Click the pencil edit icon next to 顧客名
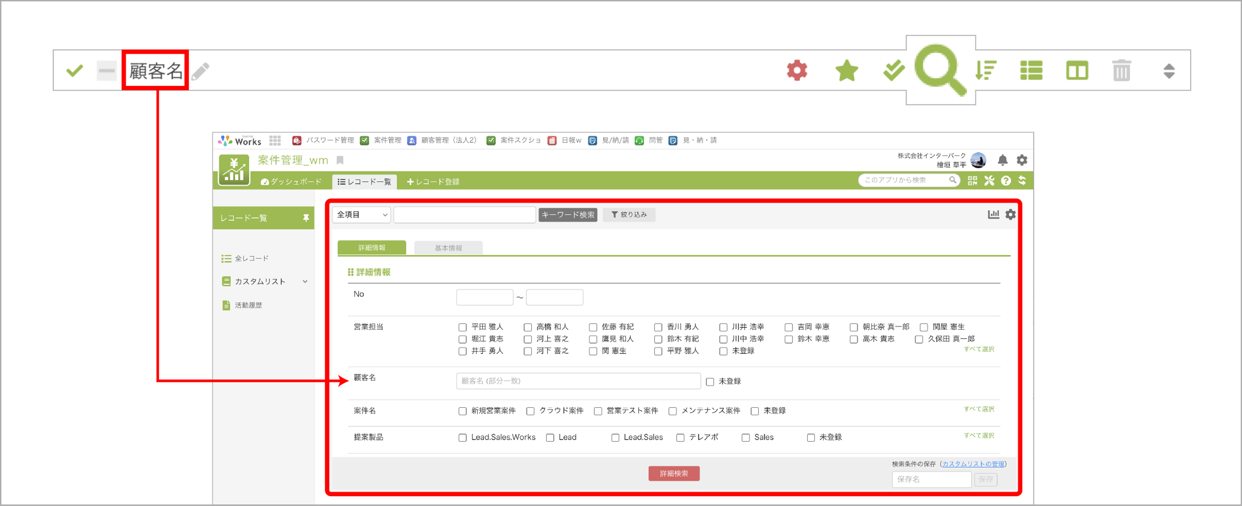Screen dimensions: 1242x506 (x=200, y=71)
